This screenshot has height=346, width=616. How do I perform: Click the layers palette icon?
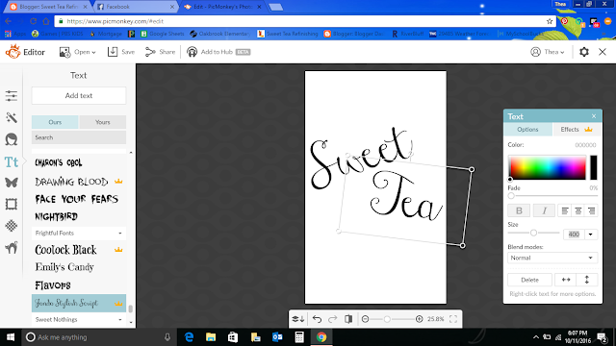(x=297, y=319)
